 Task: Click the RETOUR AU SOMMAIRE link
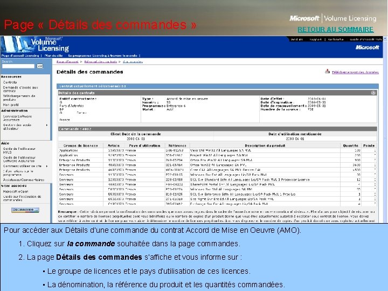[x=336, y=30]
